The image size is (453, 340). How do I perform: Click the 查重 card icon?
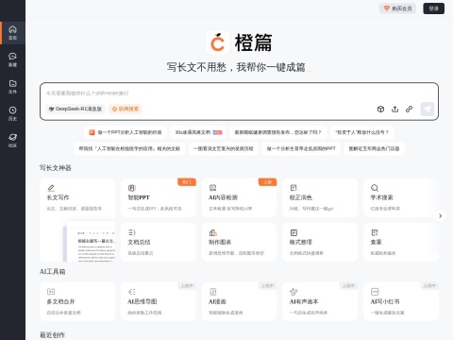(x=375, y=232)
